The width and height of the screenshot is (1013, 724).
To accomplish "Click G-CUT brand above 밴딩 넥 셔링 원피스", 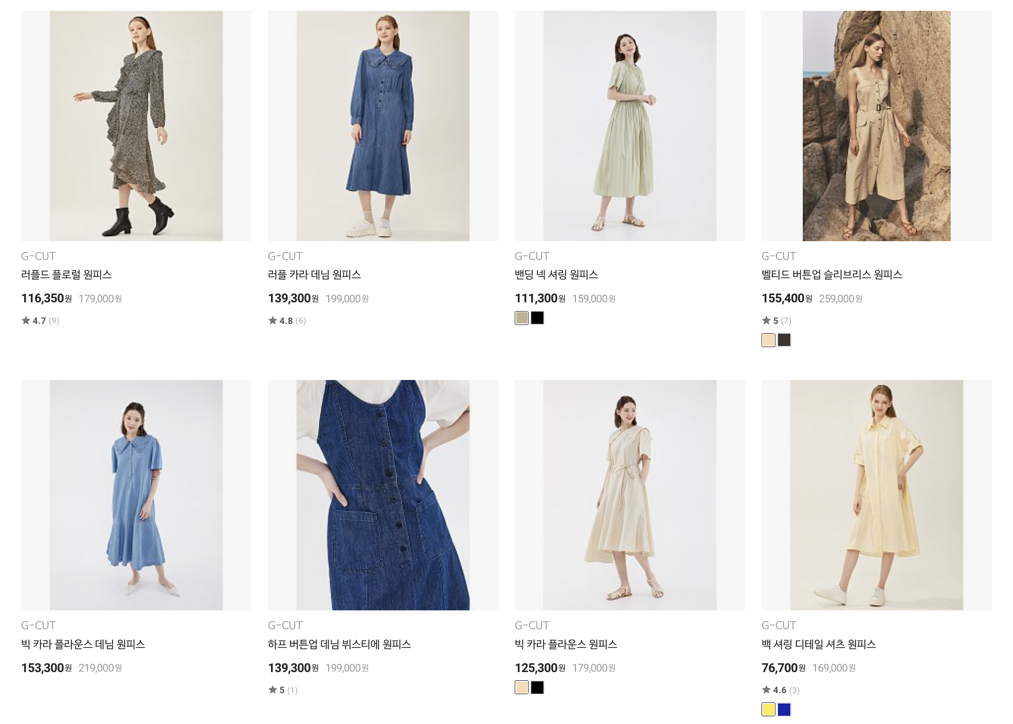I will [532, 256].
